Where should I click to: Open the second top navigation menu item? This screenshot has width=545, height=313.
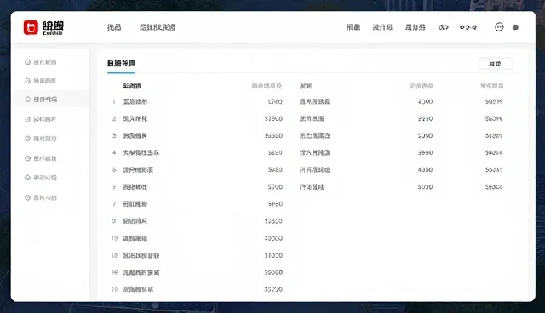click(x=158, y=27)
